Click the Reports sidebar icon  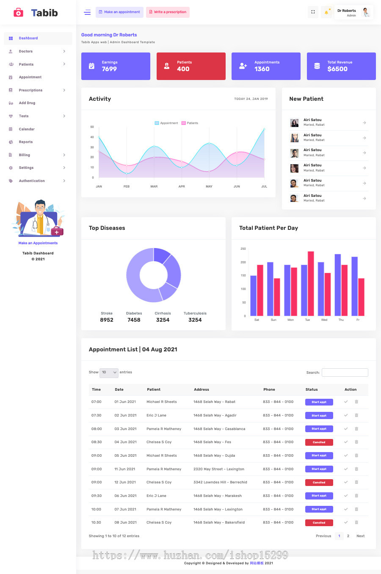(x=11, y=142)
